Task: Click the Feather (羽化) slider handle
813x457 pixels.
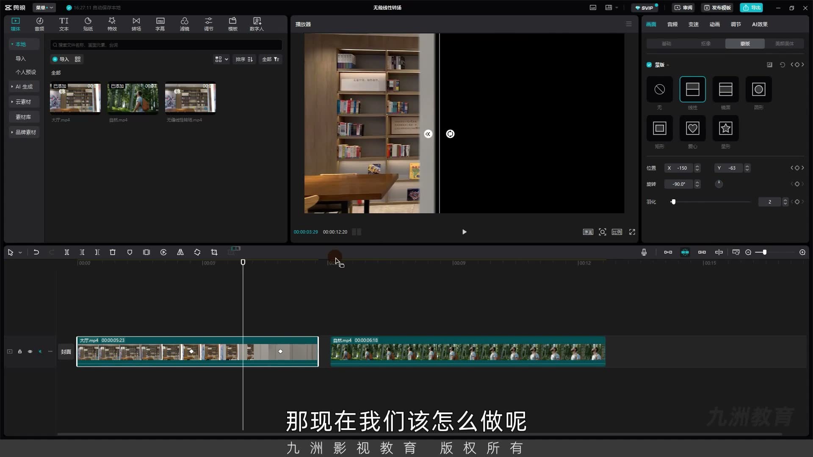Action: coord(673,202)
